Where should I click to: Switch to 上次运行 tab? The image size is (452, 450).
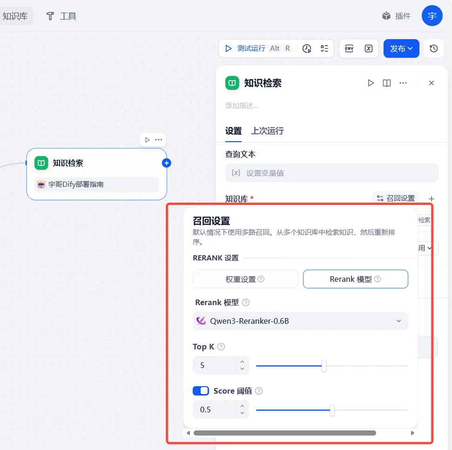coord(267,131)
